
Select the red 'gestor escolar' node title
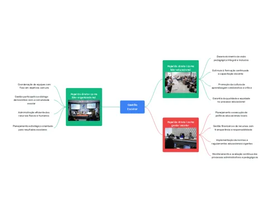(180, 124)
